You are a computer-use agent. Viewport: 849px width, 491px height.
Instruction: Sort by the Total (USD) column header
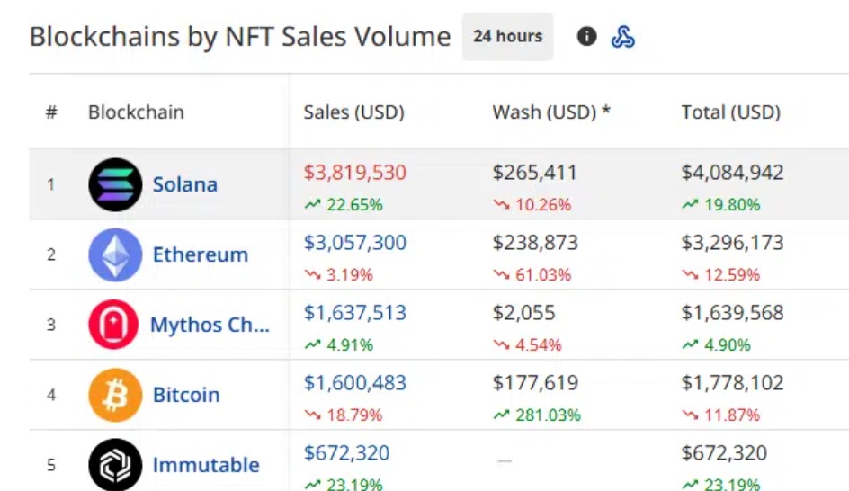tap(731, 112)
